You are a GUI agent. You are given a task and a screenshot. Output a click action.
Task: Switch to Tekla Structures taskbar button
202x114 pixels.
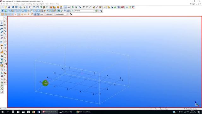50,112
